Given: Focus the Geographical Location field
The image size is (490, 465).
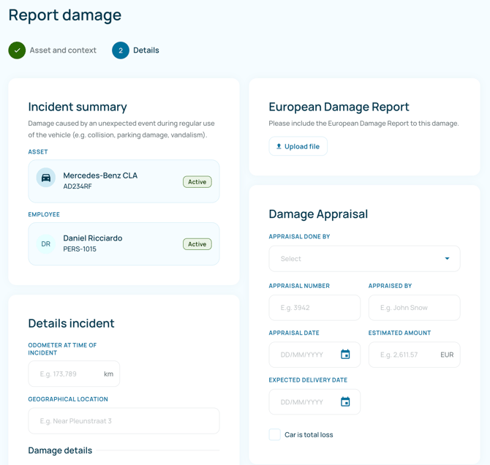Looking at the screenshot, I should coord(124,420).
